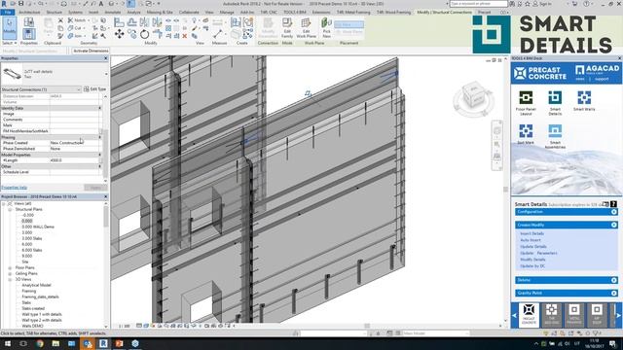Expand the Delete section in Smart Details
623x350 pixels.
pos(614,280)
